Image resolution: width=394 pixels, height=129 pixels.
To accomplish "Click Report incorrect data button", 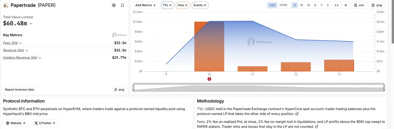I will coord(20,89).
